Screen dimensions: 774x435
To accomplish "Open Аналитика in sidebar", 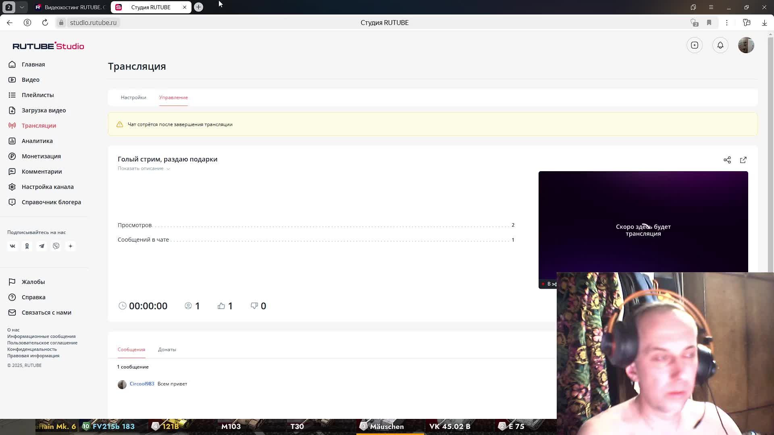I will [x=37, y=141].
